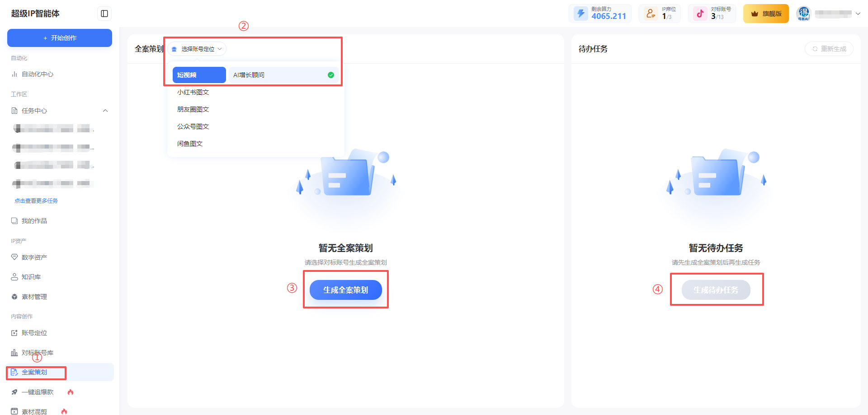The width and height of the screenshot is (868, 415).
Task: Click the 对标账号 TikTok icon
Action: coord(700,14)
